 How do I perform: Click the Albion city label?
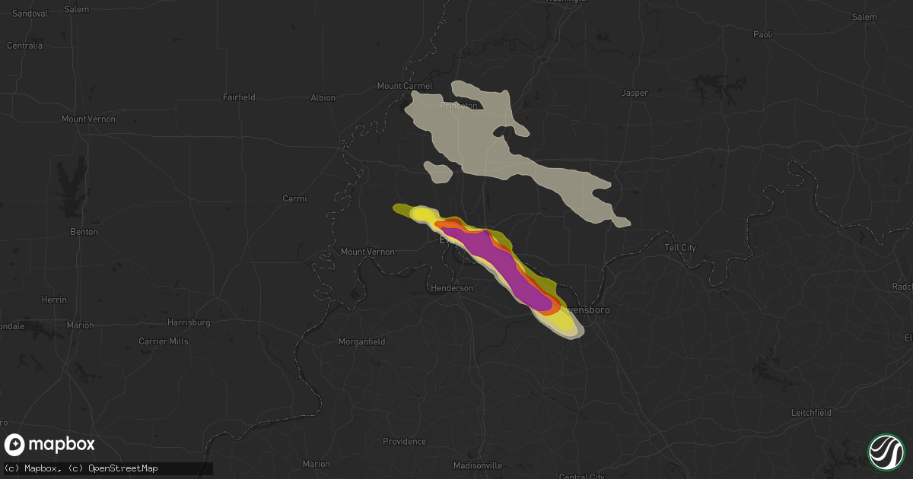pos(323,97)
